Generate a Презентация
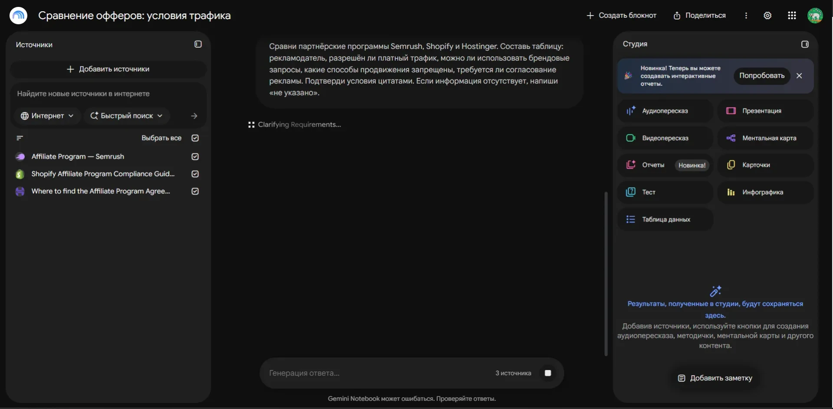This screenshot has height=409, width=833. point(765,111)
